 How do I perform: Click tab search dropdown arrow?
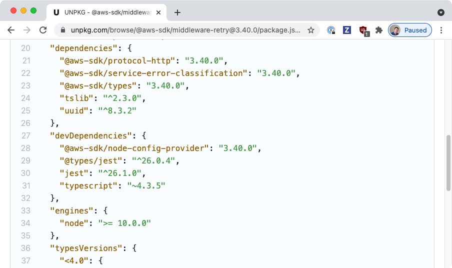(x=441, y=12)
